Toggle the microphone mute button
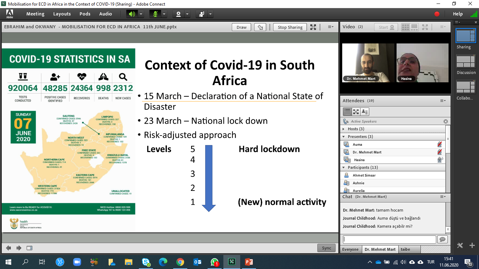This screenshot has width=479, height=269. (155, 14)
